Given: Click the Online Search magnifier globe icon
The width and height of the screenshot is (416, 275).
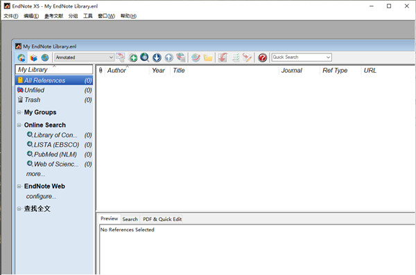Looking at the screenshot, I should 145,57.
